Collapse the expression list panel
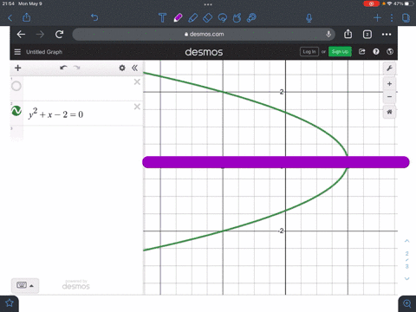Image resolution: width=416 pixels, height=312 pixels. [x=134, y=68]
